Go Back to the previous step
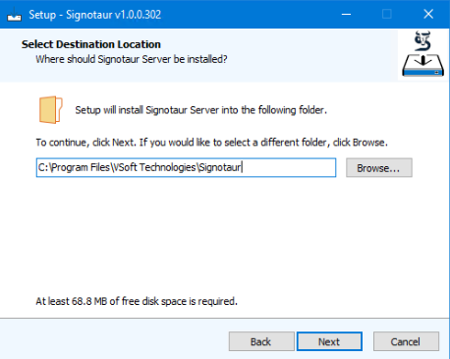Viewport: 450px width, 359px height. tap(261, 341)
